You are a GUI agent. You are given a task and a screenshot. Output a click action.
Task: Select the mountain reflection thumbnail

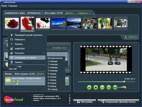(74, 23)
